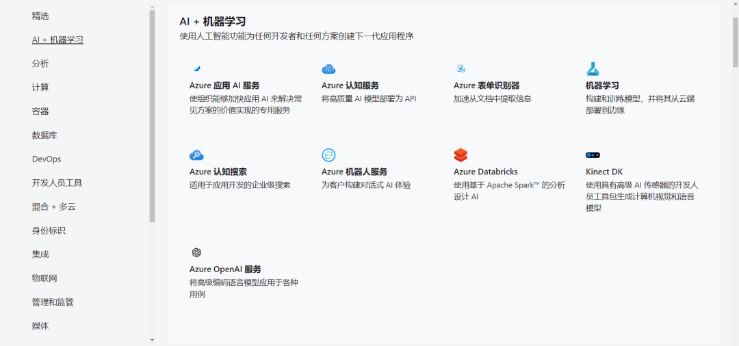Image resolution: width=739 pixels, height=346 pixels.
Task: Click the description 将高质量 AI 模型部署为 API
Action: tap(369, 98)
